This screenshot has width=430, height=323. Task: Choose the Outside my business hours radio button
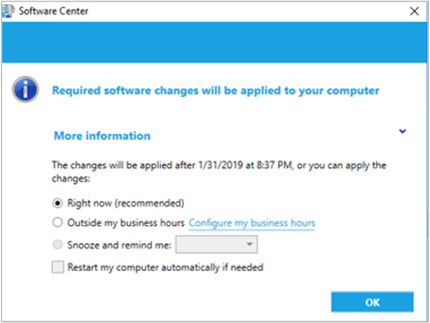coord(58,223)
